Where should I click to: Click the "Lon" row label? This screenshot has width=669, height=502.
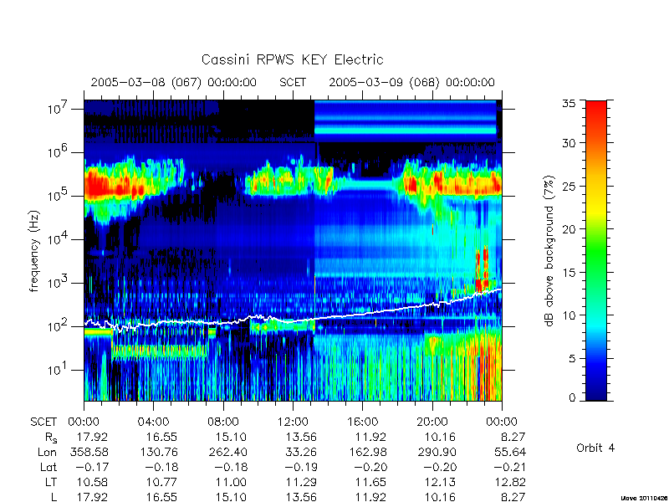point(48,452)
